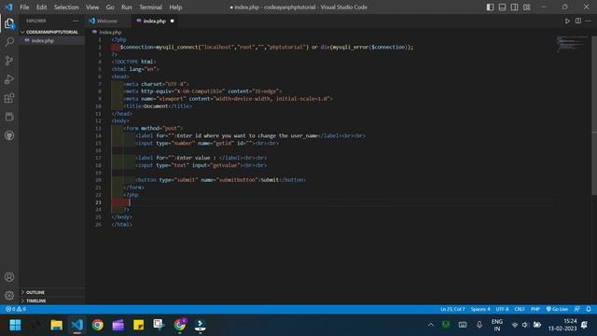Screen dimensions: 597x336
Task: Open the View menu
Action: coord(92,7)
